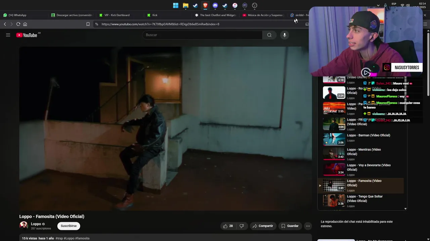Open Discord from the taskbar
Viewport: 430px width, 241px height.
[x=215, y=5]
